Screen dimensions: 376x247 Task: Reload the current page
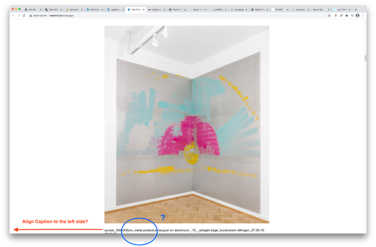point(24,16)
